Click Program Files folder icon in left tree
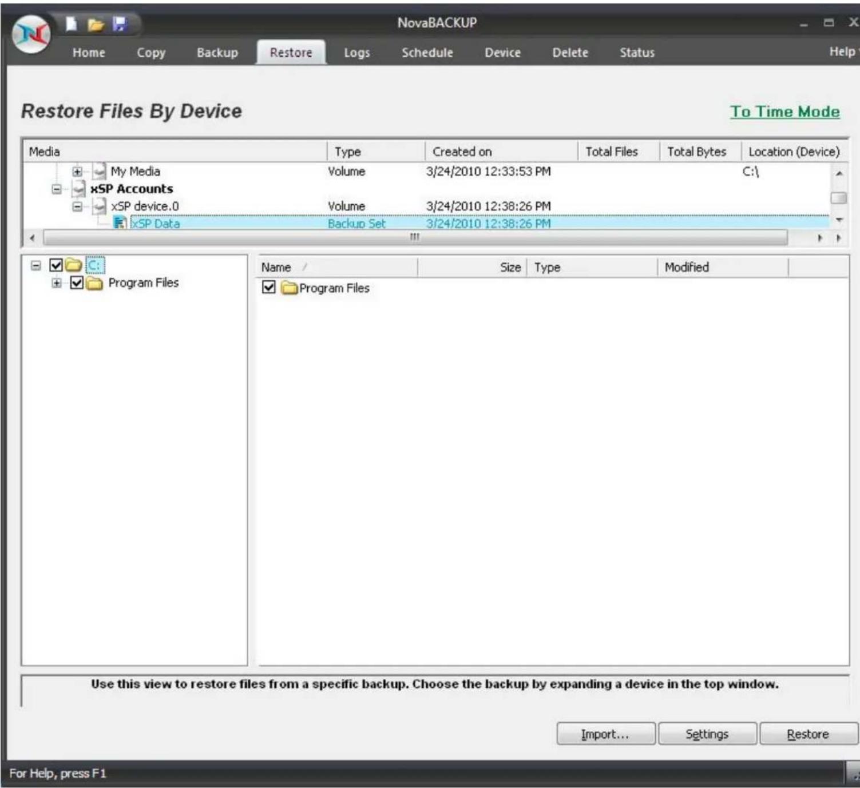The width and height of the screenshot is (860, 788). pos(94,283)
